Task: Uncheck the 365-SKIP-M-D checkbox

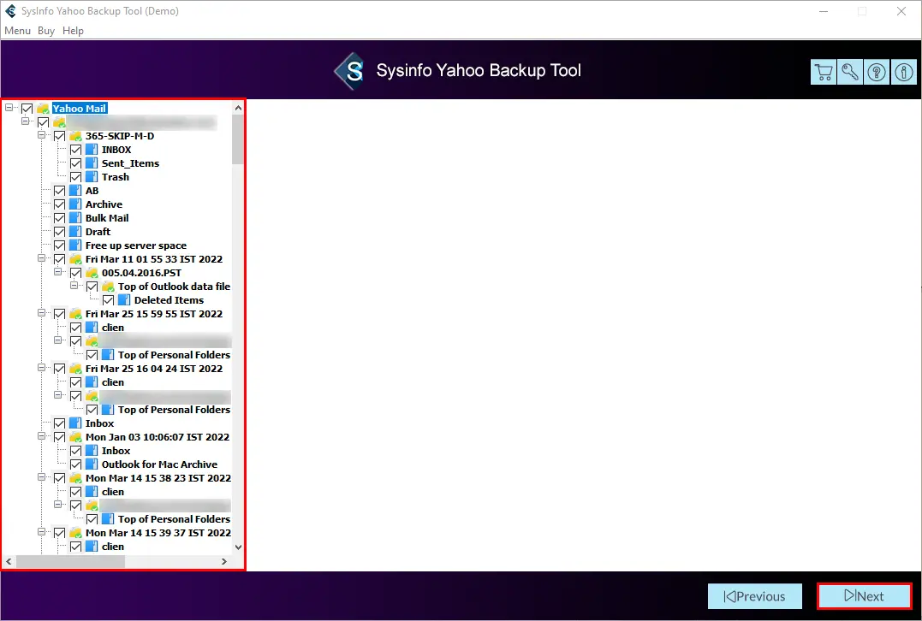Action: [x=59, y=136]
